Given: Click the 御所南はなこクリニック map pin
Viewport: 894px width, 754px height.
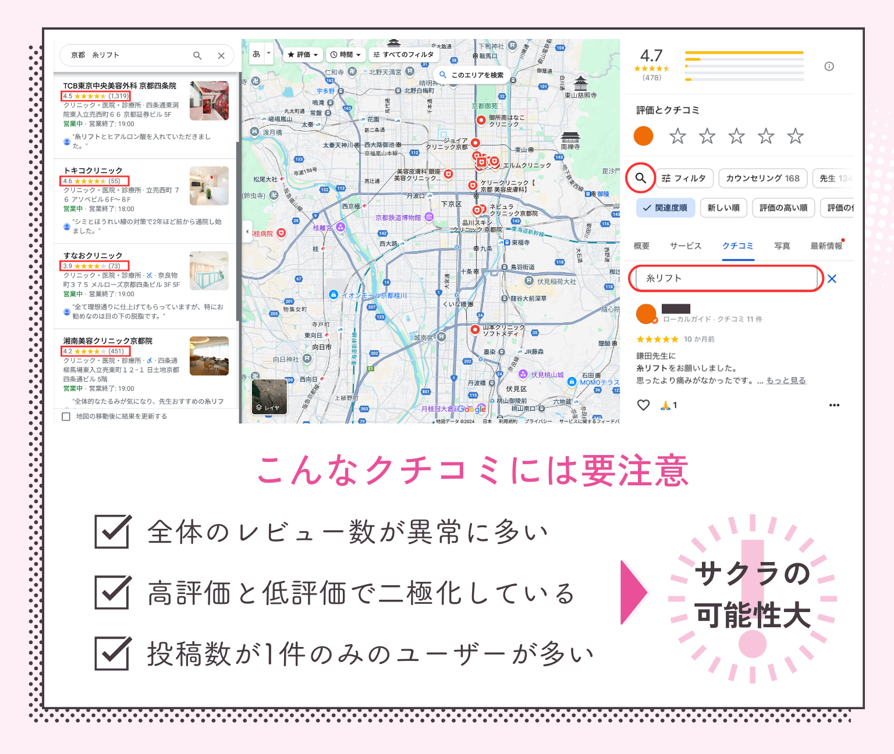Looking at the screenshot, I should point(481,120).
